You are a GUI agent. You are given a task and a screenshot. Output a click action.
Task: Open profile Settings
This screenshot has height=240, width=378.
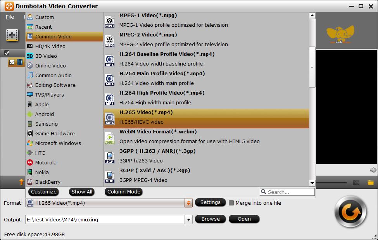coord(210,202)
